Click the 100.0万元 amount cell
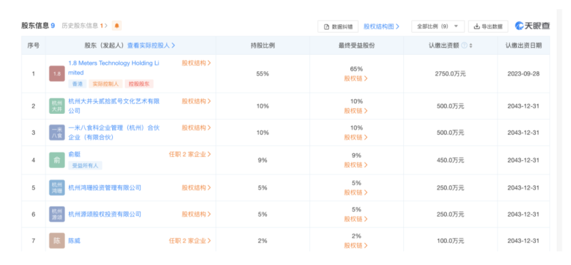Viewport: 571px width, 265px height. [450, 241]
